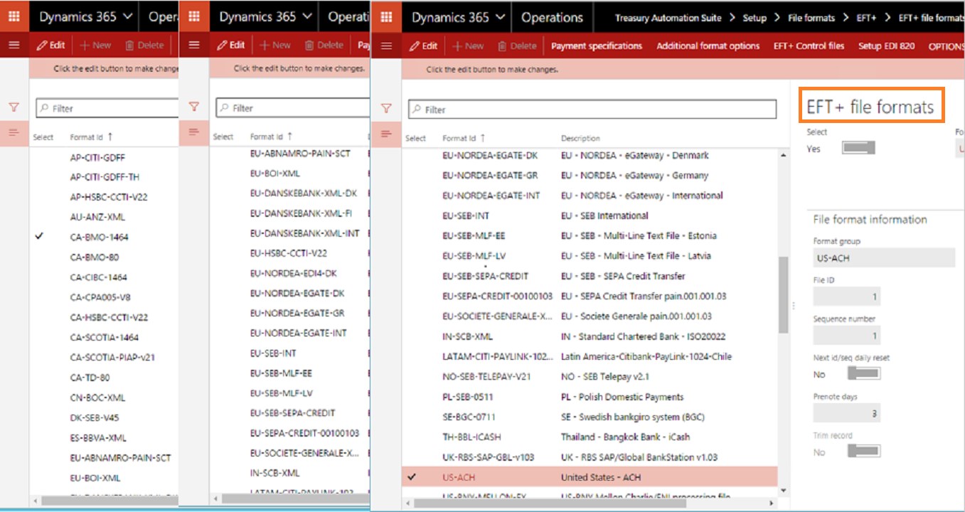The height and width of the screenshot is (512, 965).
Task: Click Delete in the right window toolbar
Action: tap(517, 46)
